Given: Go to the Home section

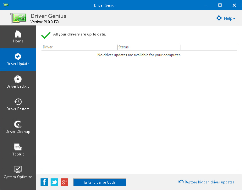Looking at the screenshot, I should (x=18, y=37).
